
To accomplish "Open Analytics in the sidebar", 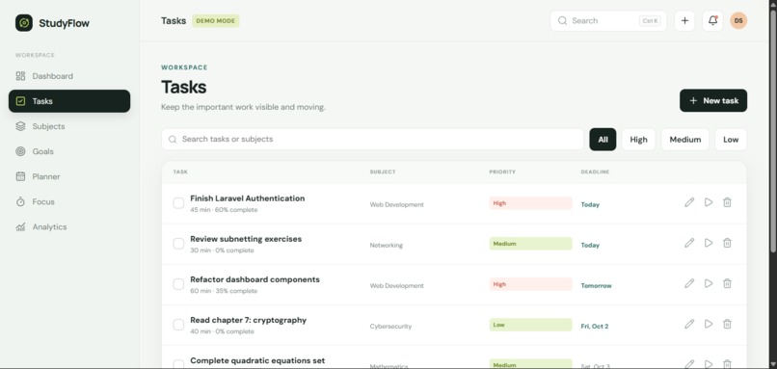I will 69,226.
